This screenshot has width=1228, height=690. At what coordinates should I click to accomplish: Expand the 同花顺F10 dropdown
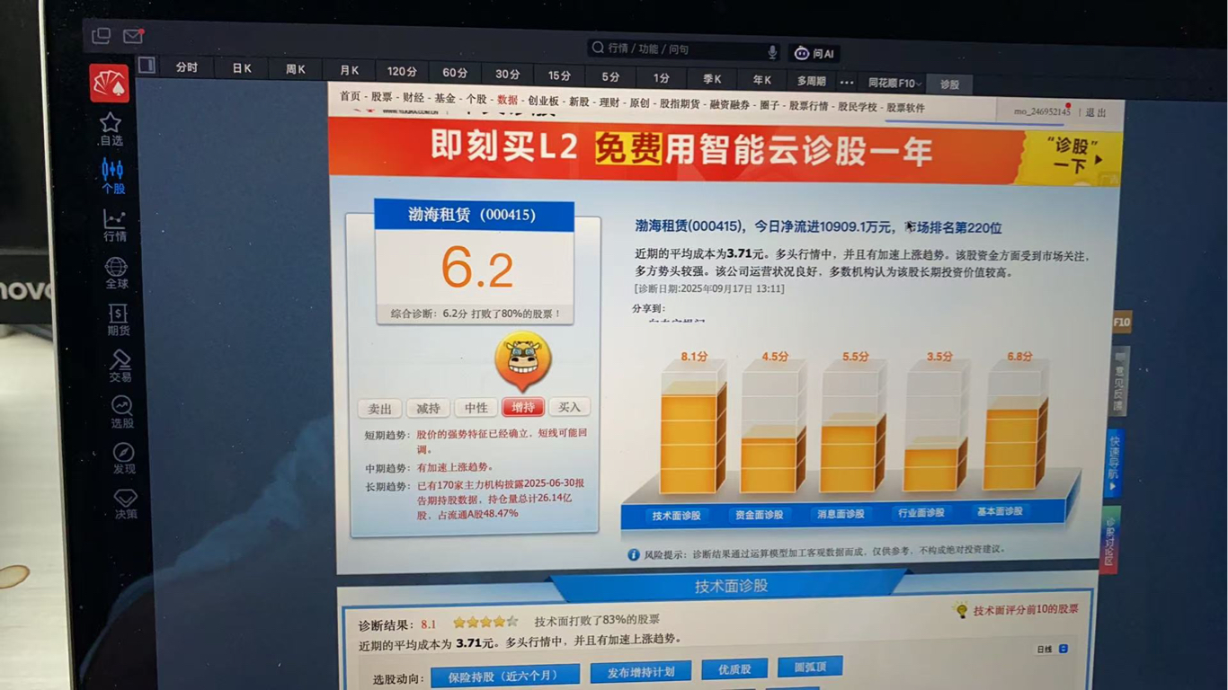click(x=894, y=83)
